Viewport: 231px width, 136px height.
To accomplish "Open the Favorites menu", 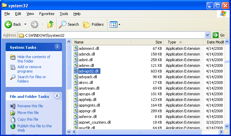I will tap(47, 14).
